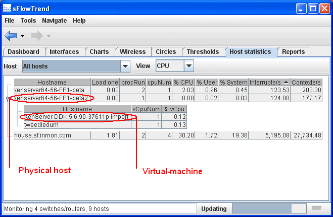Viewport: 333px width, 217px height.
Task: Click the grey Forward arrow icon
Action: tap(37, 36)
